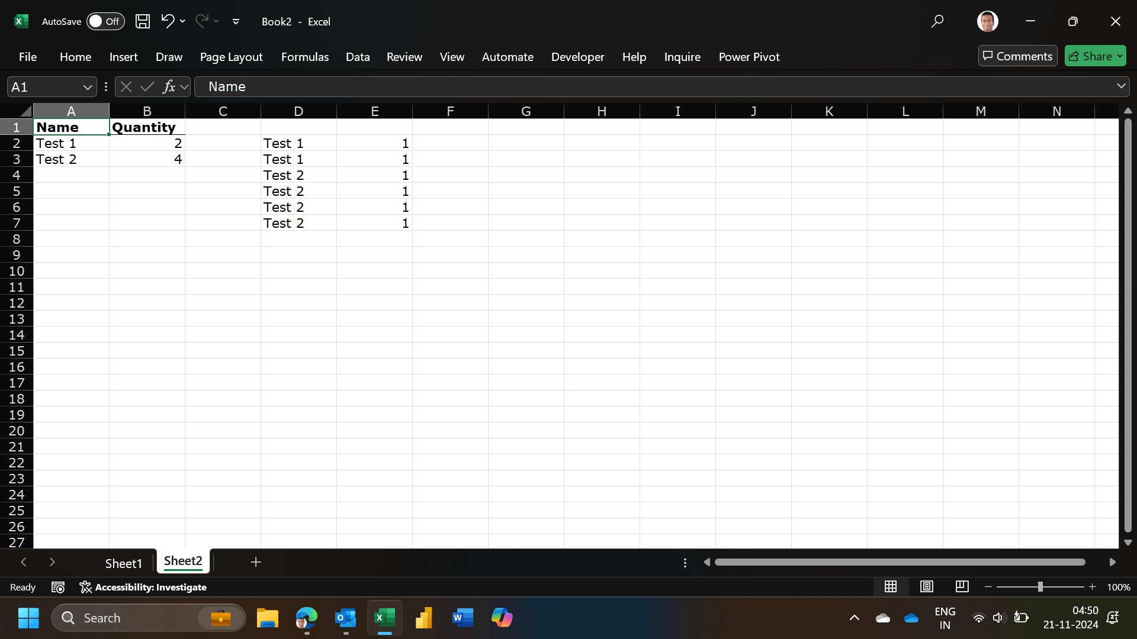
Task: Click the Undo arrow icon
Action: (x=167, y=21)
